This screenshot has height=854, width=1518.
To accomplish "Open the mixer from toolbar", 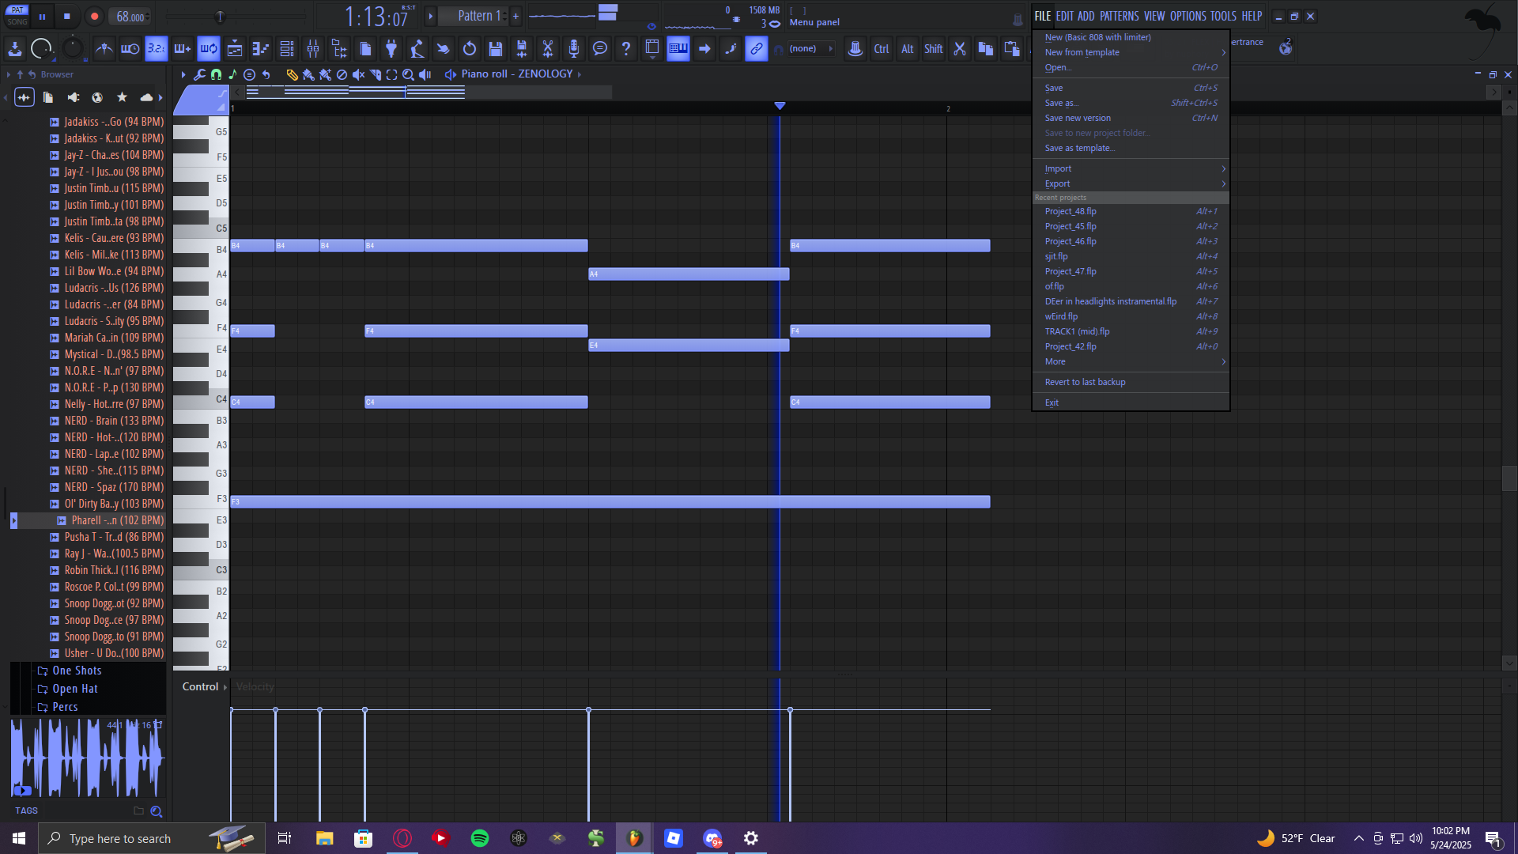I will [x=313, y=49].
